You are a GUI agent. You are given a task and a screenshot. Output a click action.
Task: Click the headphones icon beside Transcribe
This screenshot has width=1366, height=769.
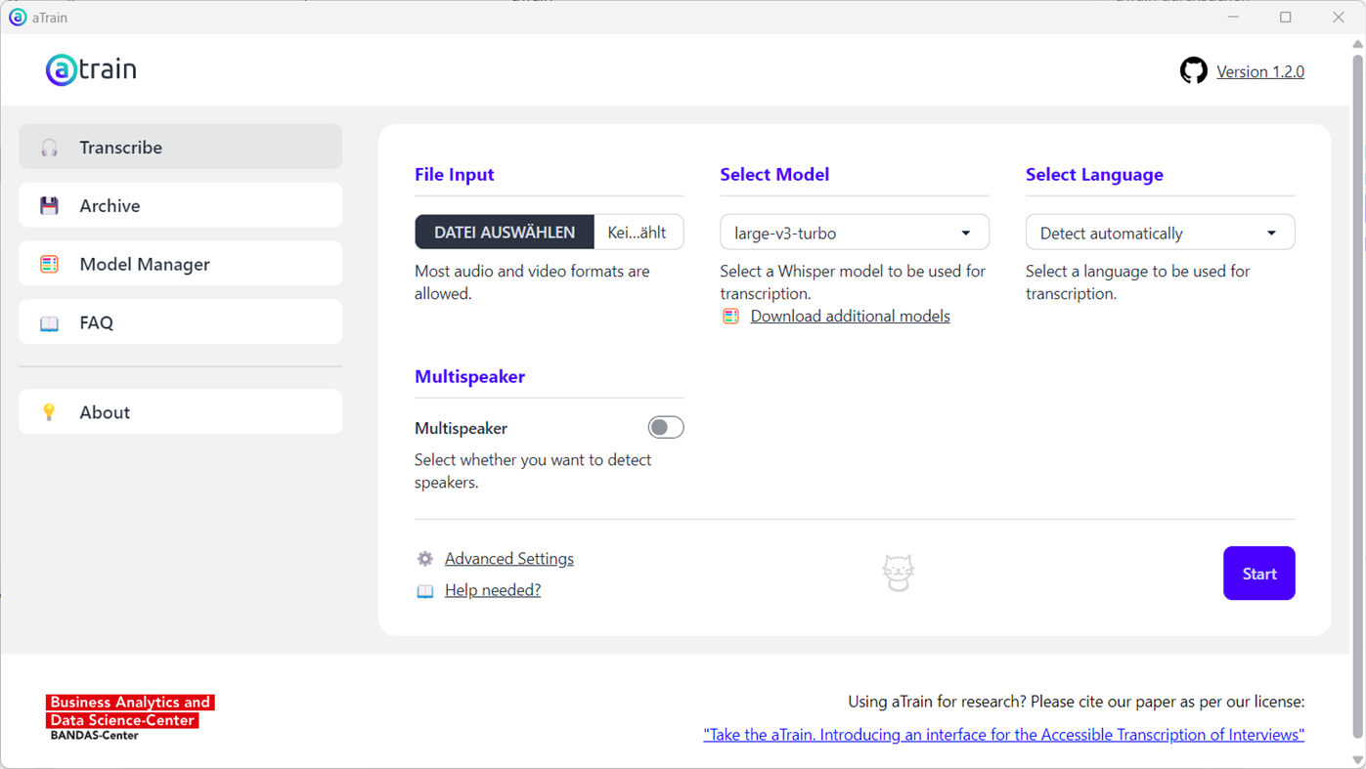50,148
